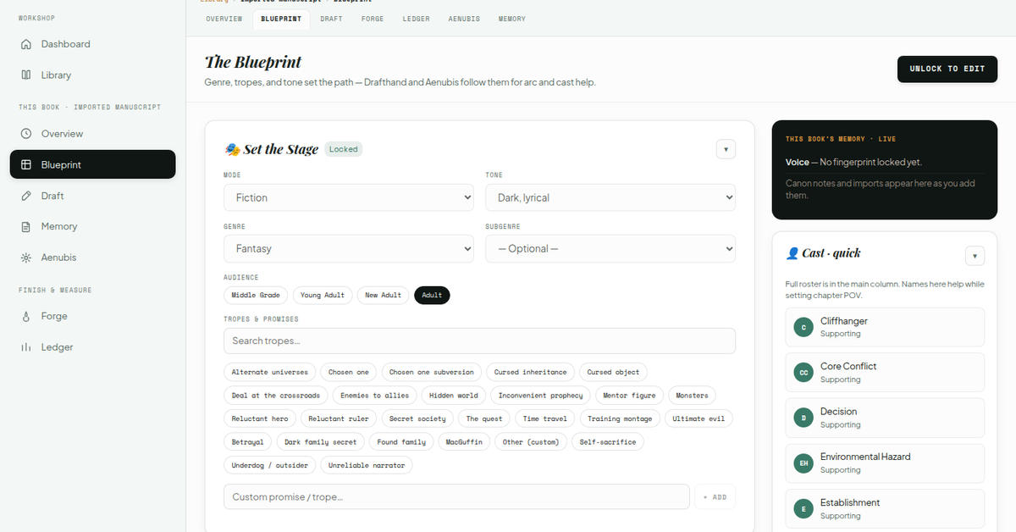Toggle Deal at the crossroads trope
The image size is (1016, 532).
[x=276, y=396]
